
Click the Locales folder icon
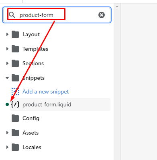tap(15, 147)
